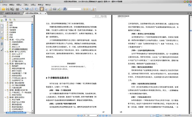Collapse the 第2章 bookmark node
This screenshot has width=192, height=117.
(5, 52)
